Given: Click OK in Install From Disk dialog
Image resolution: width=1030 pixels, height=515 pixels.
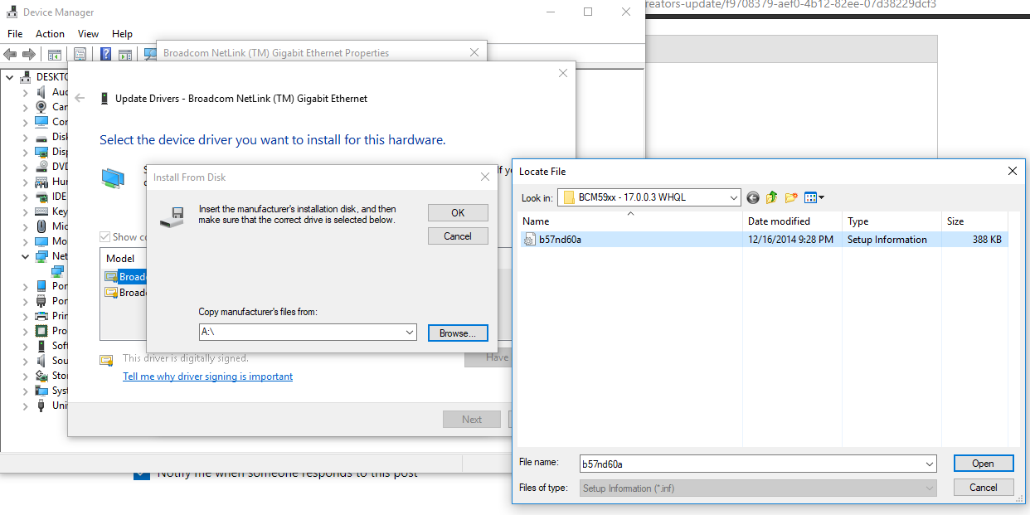Looking at the screenshot, I should click(x=458, y=213).
